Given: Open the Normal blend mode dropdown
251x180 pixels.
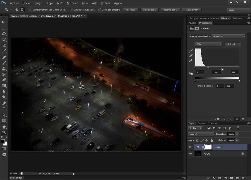Looking at the screenshot, I should tap(201, 134).
